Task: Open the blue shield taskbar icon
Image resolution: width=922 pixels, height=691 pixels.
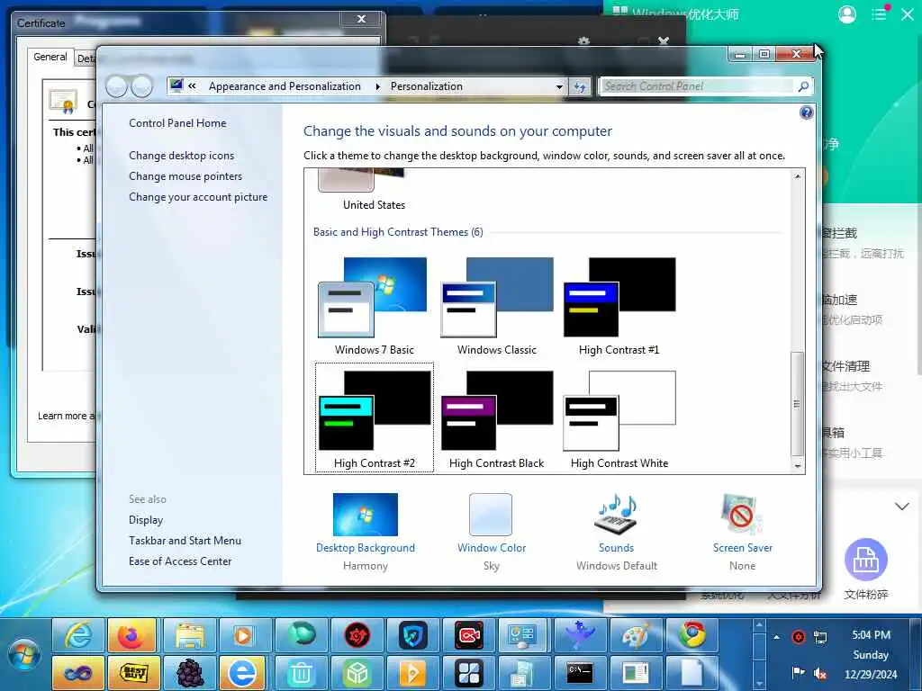Action: [x=412, y=635]
